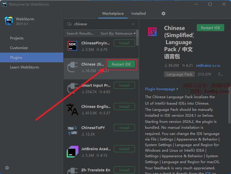Click the description panel scrollbar

[x=230, y=105]
